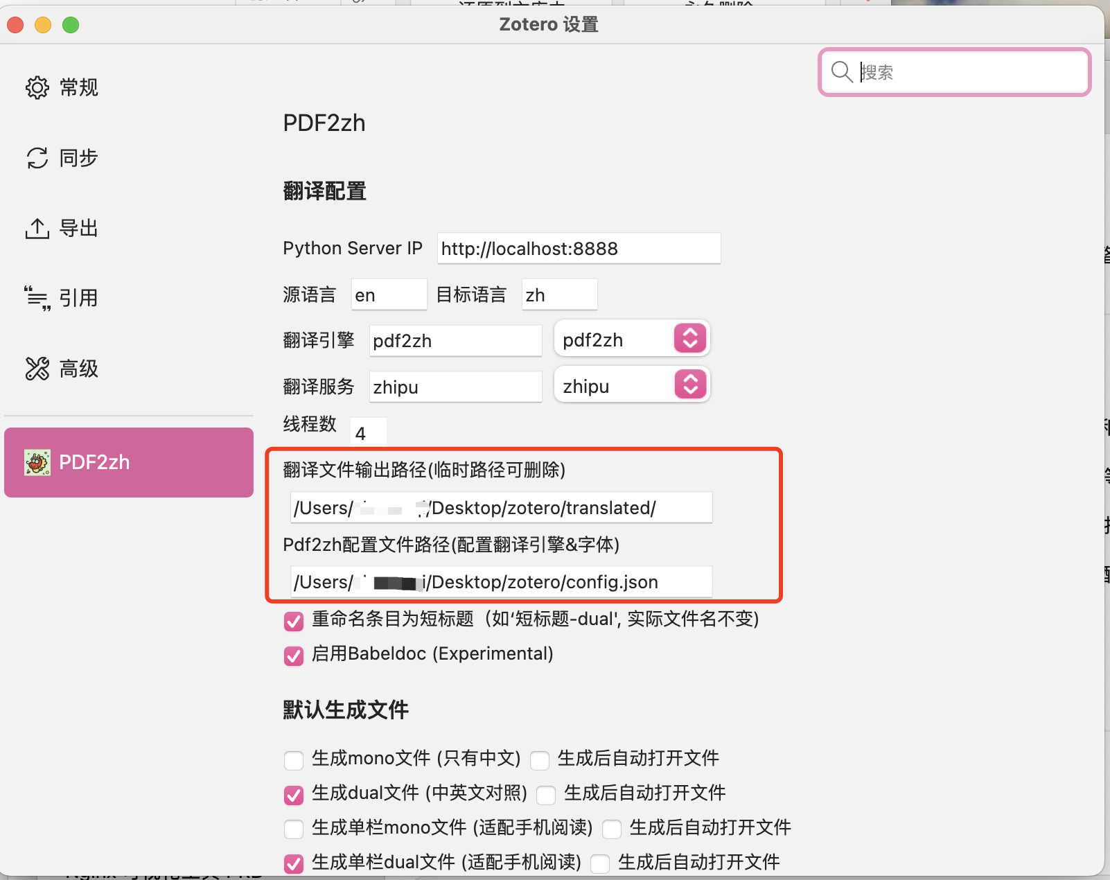Enable auto-open checkbox for 单栏dual文件 row
Viewport: 1110px width, 880px height.
pyautogui.click(x=600, y=863)
